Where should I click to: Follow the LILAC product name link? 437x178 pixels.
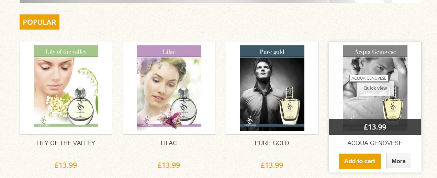[x=169, y=143]
